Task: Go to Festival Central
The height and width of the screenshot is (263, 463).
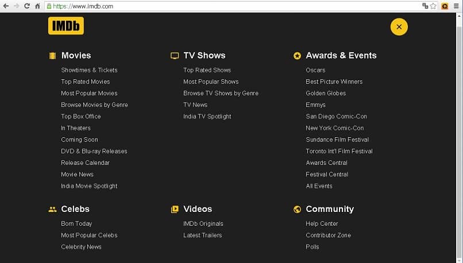Action: pos(327,175)
